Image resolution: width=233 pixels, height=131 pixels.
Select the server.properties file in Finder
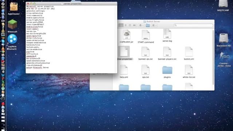(124, 53)
